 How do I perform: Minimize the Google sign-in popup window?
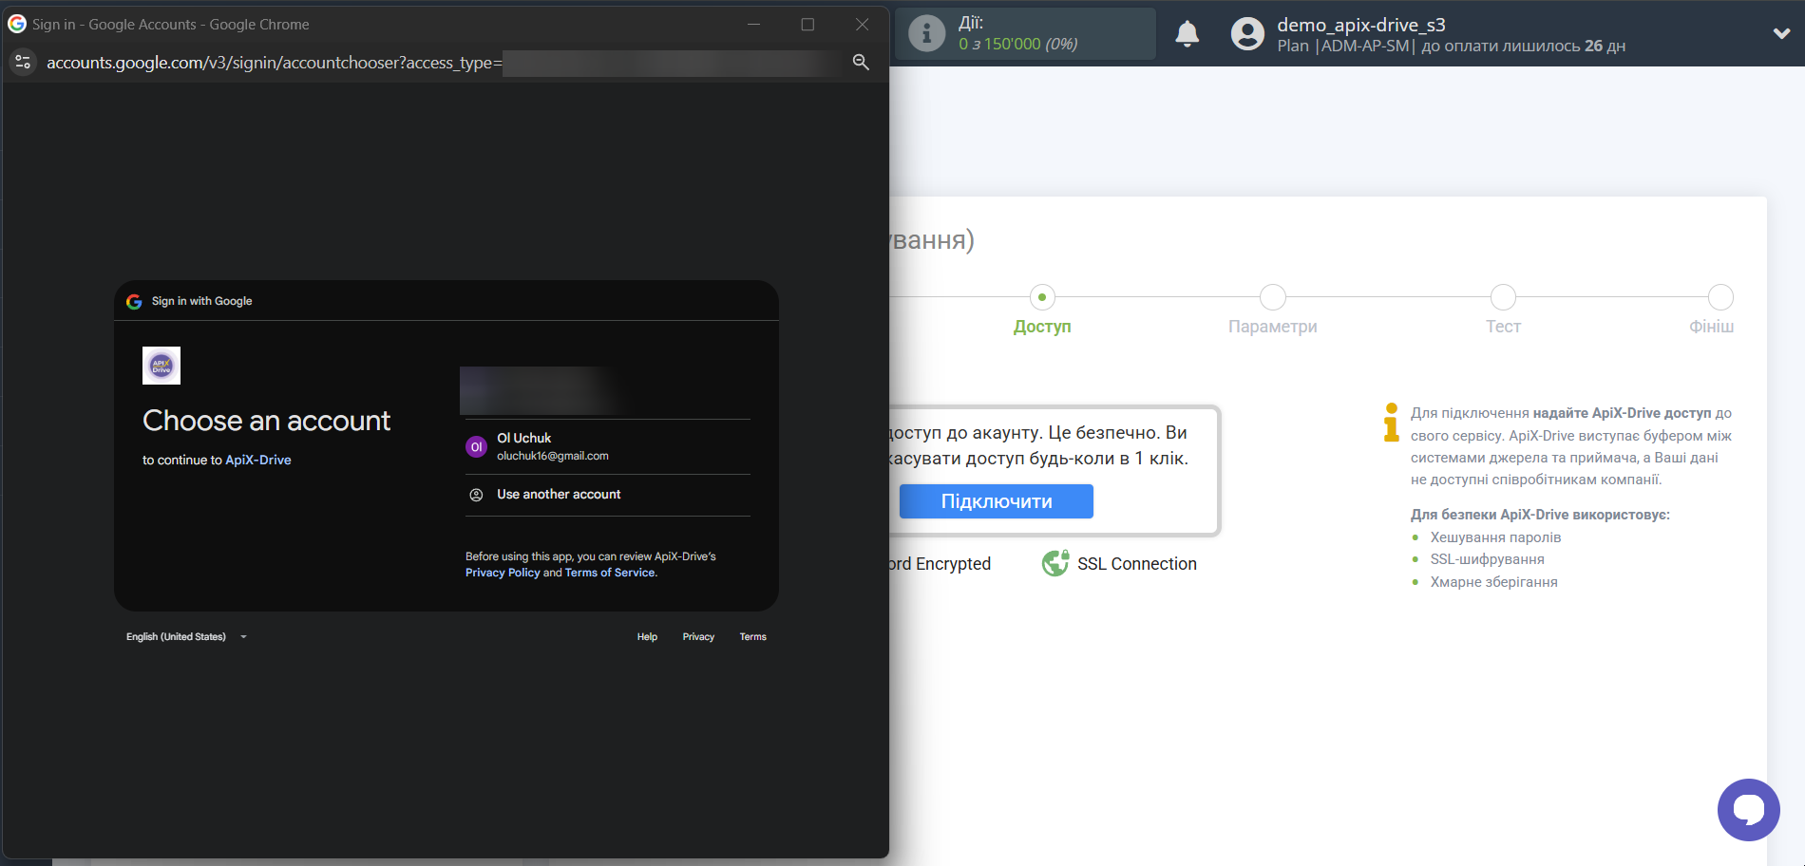click(753, 25)
